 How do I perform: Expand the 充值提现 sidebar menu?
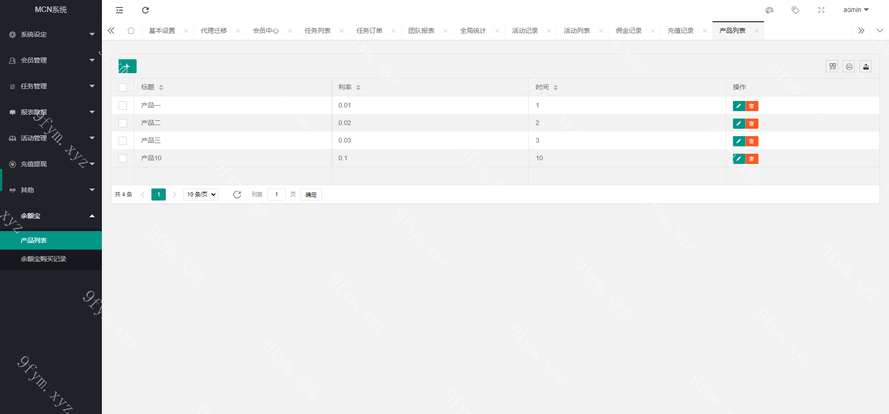pyautogui.click(x=51, y=164)
